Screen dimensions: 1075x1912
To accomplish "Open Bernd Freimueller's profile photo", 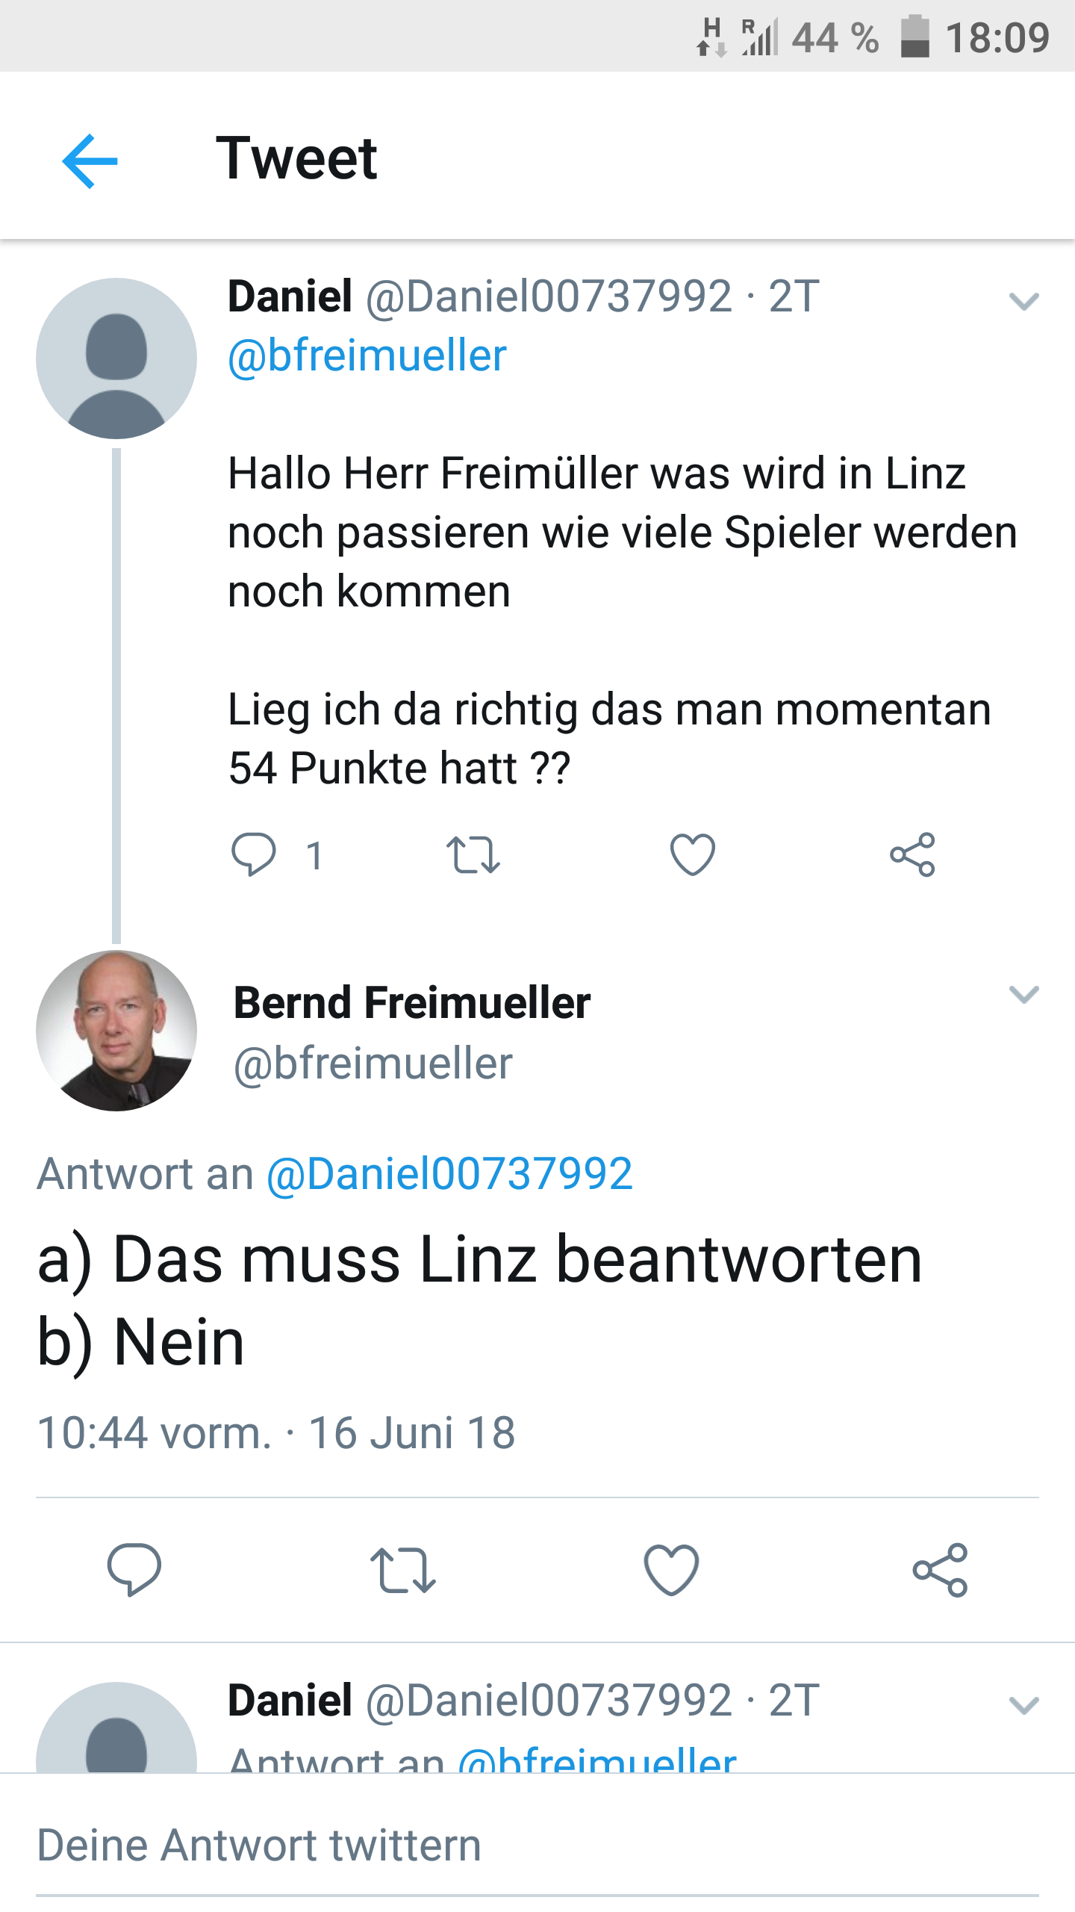I will [116, 1031].
